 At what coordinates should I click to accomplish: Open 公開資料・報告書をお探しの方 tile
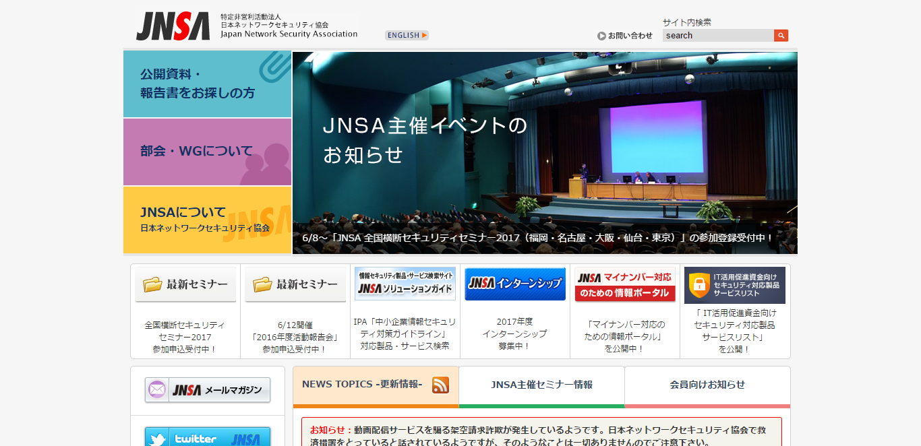tap(208, 84)
